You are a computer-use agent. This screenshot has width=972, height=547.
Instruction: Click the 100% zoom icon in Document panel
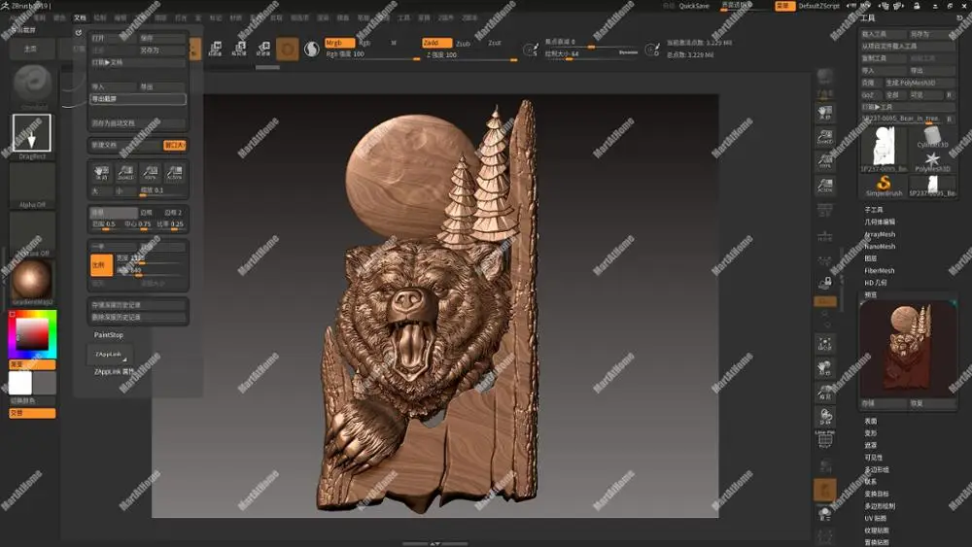click(x=150, y=172)
